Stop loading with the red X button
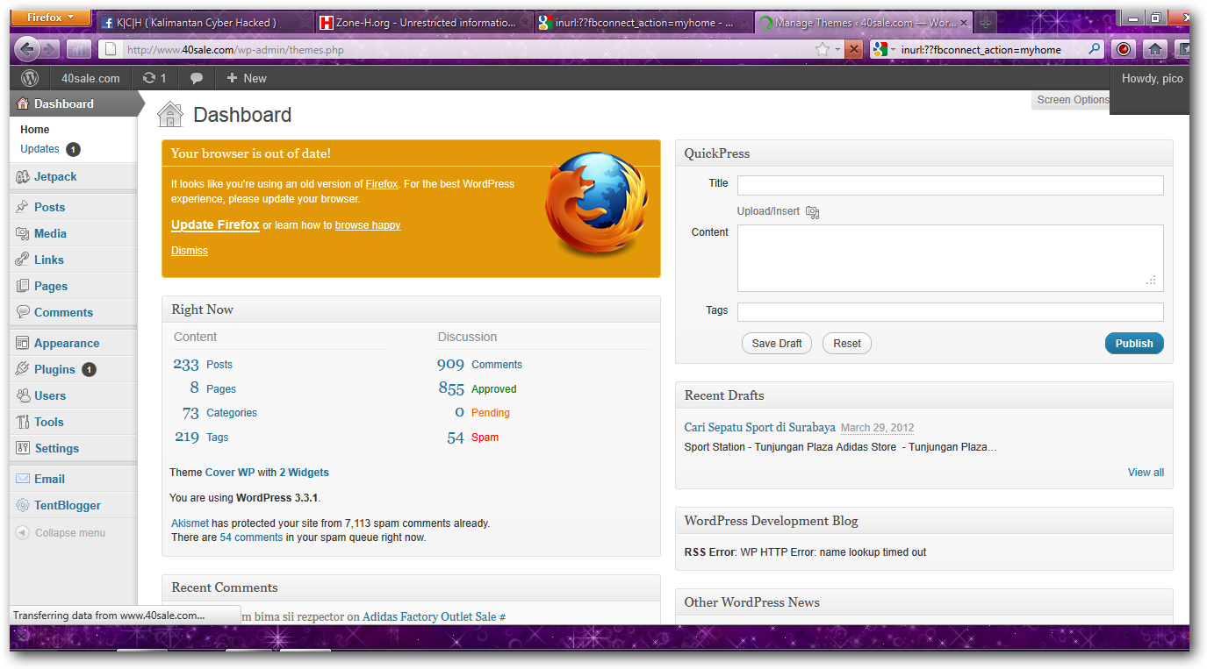Image resolution: width=1207 pixels, height=669 pixels. pyautogui.click(x=854, y=49)
